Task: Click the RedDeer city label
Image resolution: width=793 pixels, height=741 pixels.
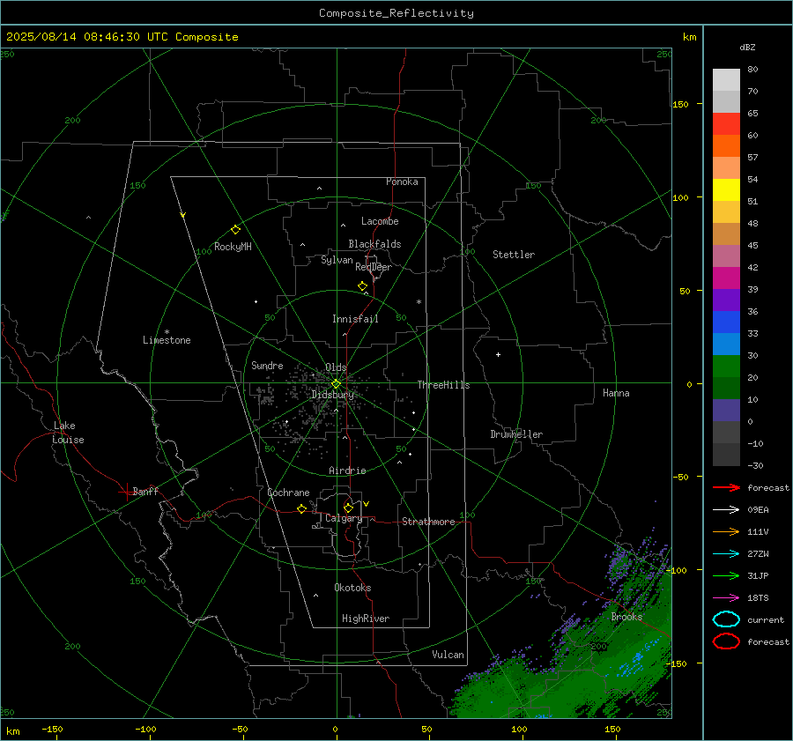Action: (x=374, y=267)
